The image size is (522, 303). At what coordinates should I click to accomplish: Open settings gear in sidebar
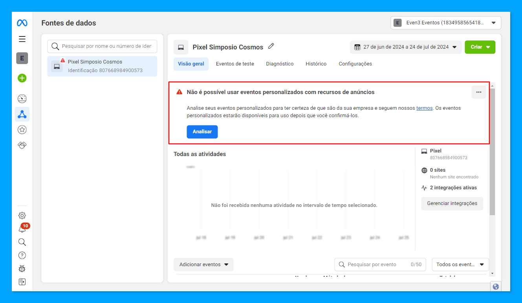click(x=22, y=216)
